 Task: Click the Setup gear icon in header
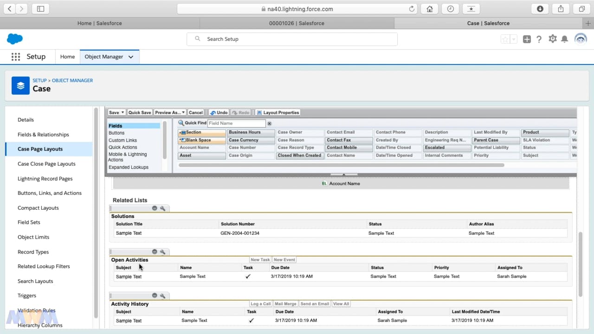coord(552,39)
